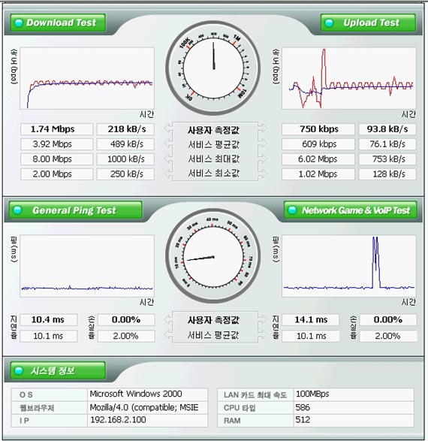The image size is (428, 441).
Task: Click the 10.4 ms ping latency field
Action: [x=49, y=320]
